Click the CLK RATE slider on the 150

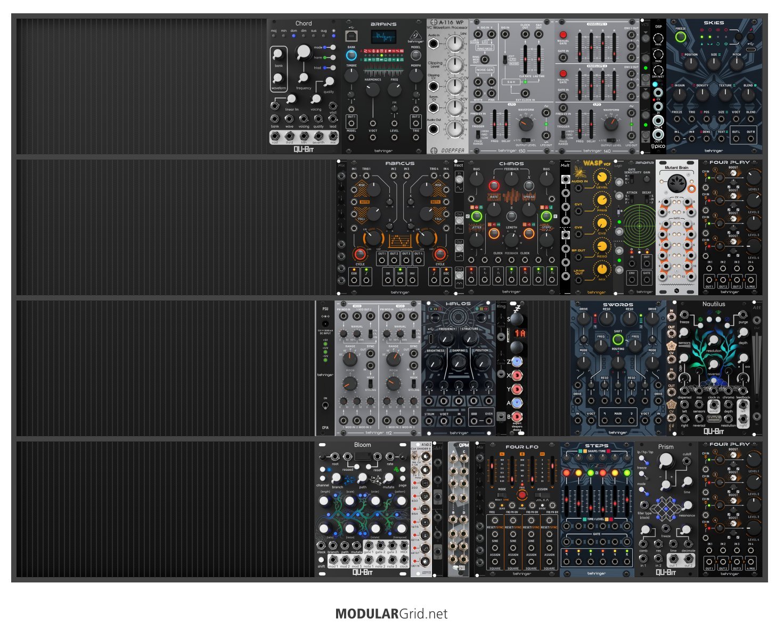[525, 60]
